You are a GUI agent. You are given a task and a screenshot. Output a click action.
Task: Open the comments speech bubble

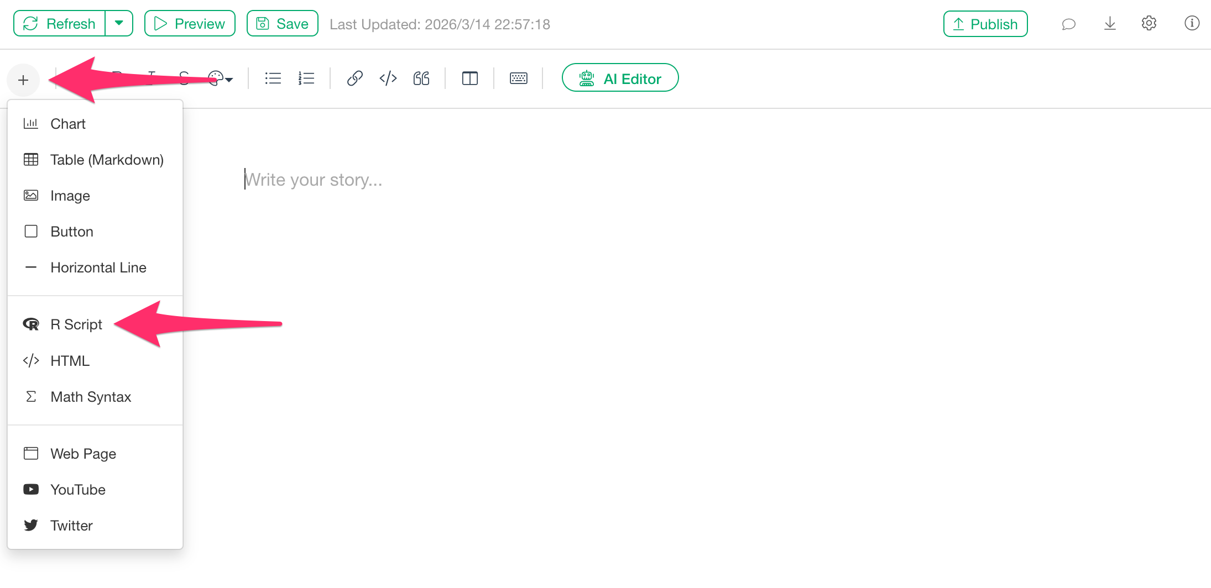[x=1068, y=24]
